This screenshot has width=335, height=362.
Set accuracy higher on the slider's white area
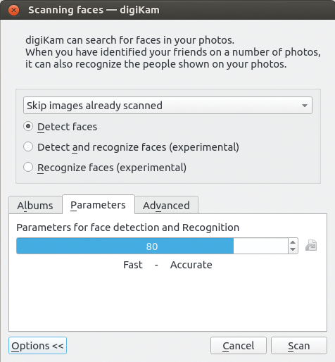260,246
